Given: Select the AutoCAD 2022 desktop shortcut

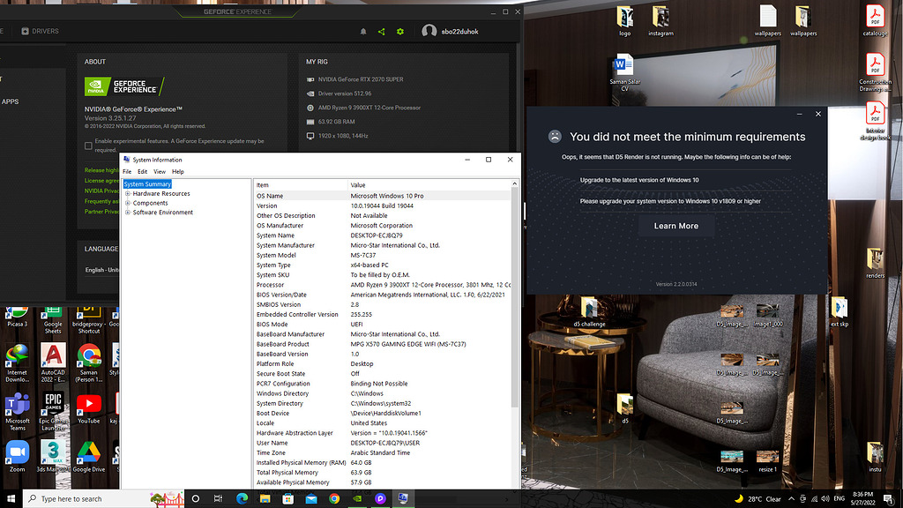Looking at the screenshot, I should [53, 362].
